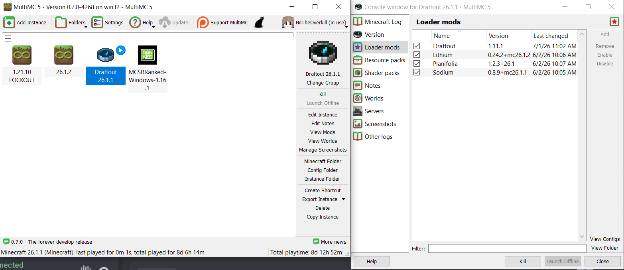The width and height of the screenshot is (624, 270).
Task: Click the news status icon beside 0.7.0 release text
Action: (6, 242)
